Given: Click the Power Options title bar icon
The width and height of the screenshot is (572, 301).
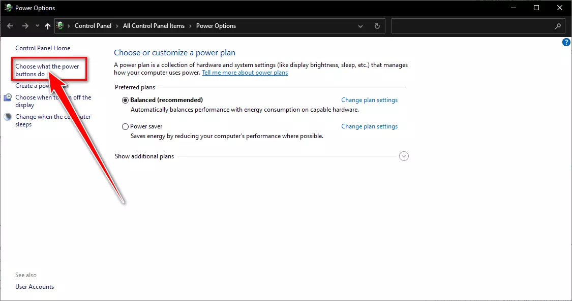Looking at the screenshot, I should [x=8, y=8].
